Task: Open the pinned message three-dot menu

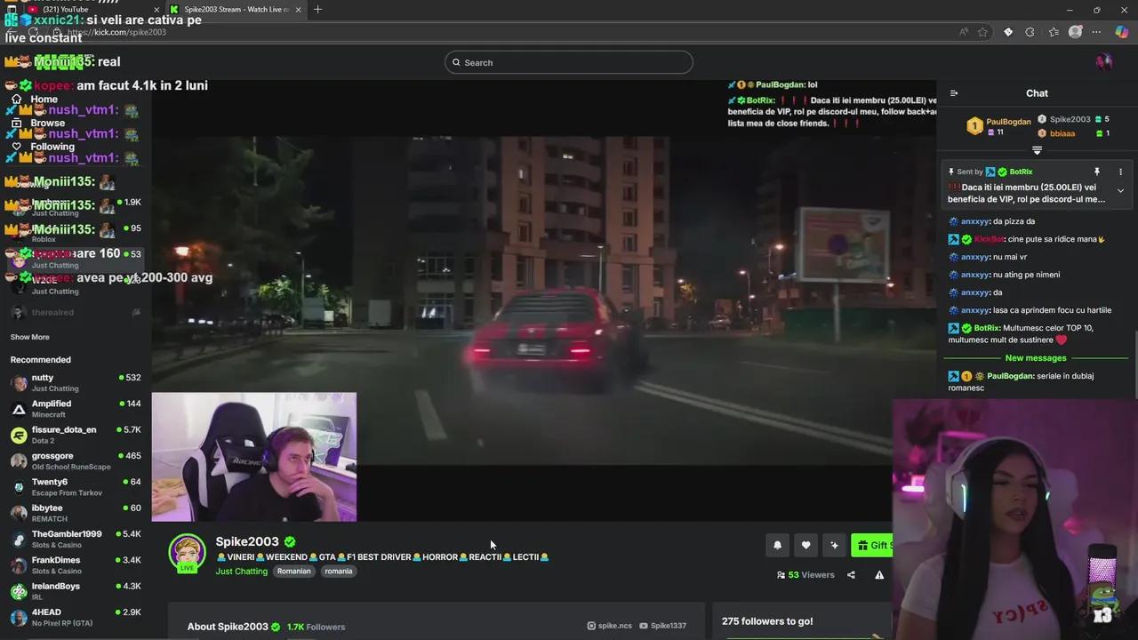Action: click(x=1120, y=172)
